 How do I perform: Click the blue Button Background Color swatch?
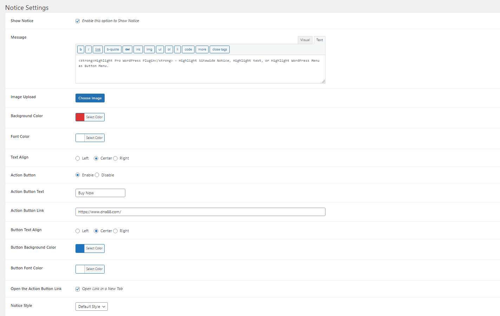tap(80, 248)
